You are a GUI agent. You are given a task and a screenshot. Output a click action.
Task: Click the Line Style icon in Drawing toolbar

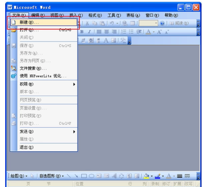[180, 176]
